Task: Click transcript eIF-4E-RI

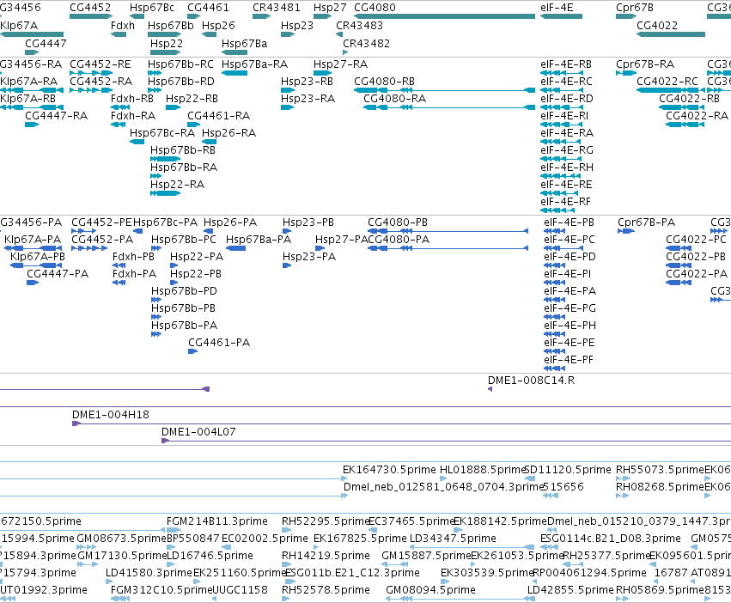Action: coord(564,116)
